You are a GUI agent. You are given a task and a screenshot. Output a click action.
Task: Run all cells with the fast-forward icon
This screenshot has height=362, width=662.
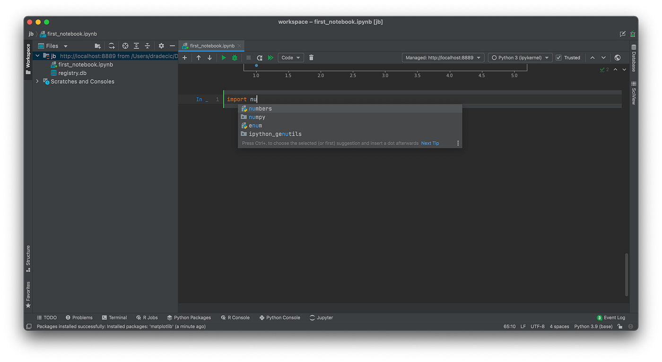click(270, 57)
